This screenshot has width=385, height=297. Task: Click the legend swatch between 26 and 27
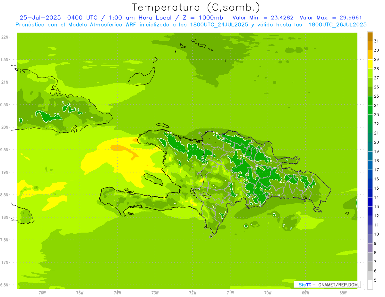pos(370,83)
